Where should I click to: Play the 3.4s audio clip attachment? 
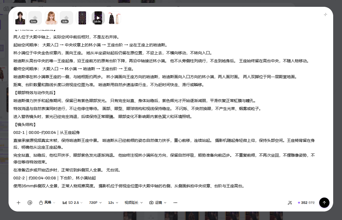(x=35, y=18)
